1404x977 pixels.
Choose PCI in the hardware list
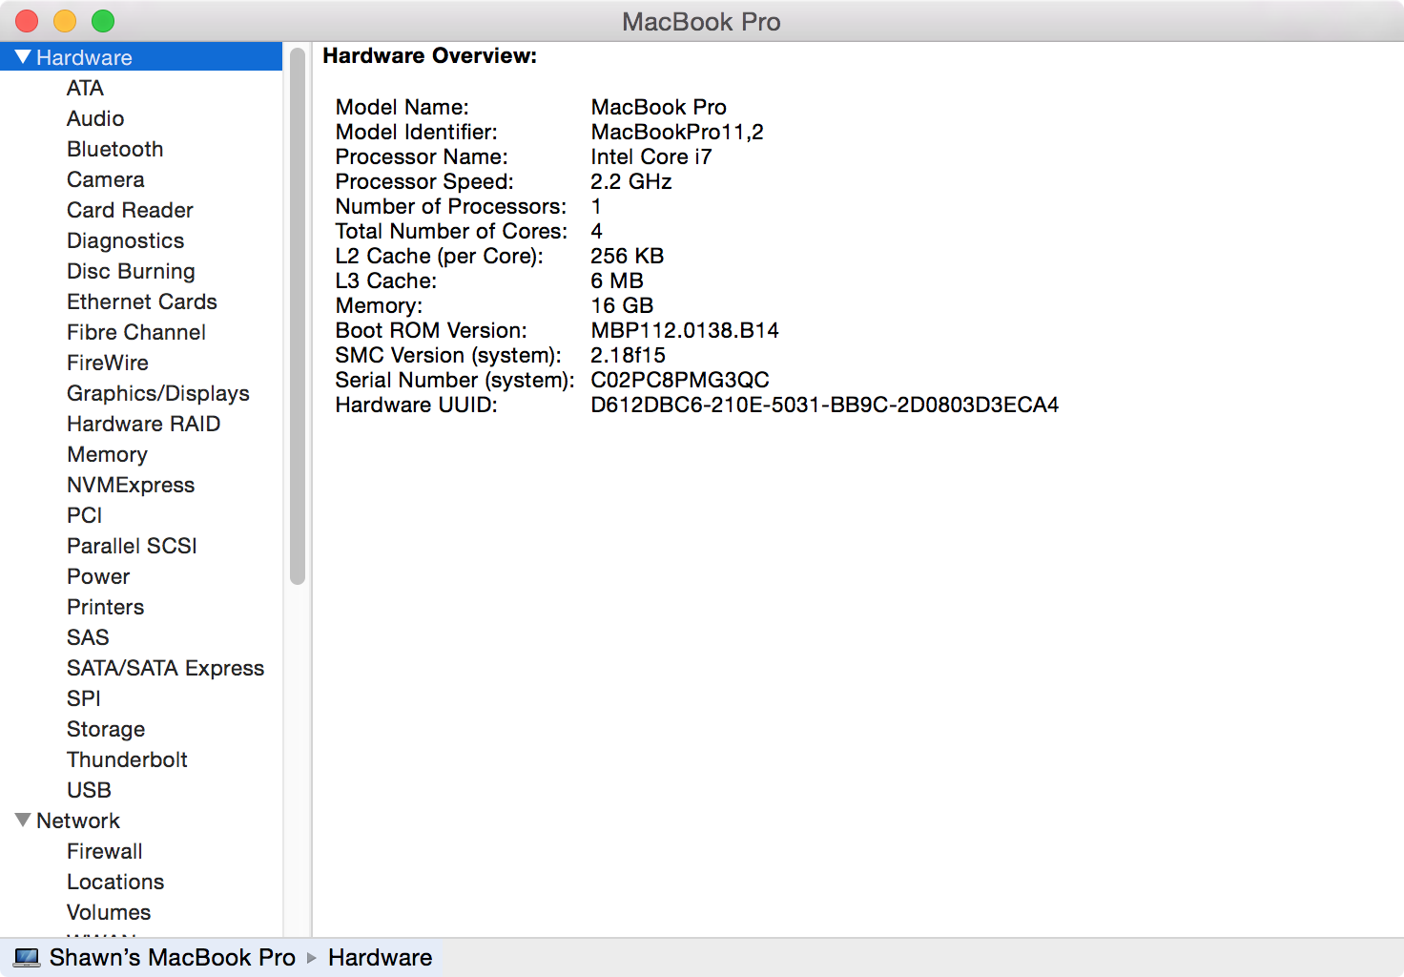pos(84,515)
